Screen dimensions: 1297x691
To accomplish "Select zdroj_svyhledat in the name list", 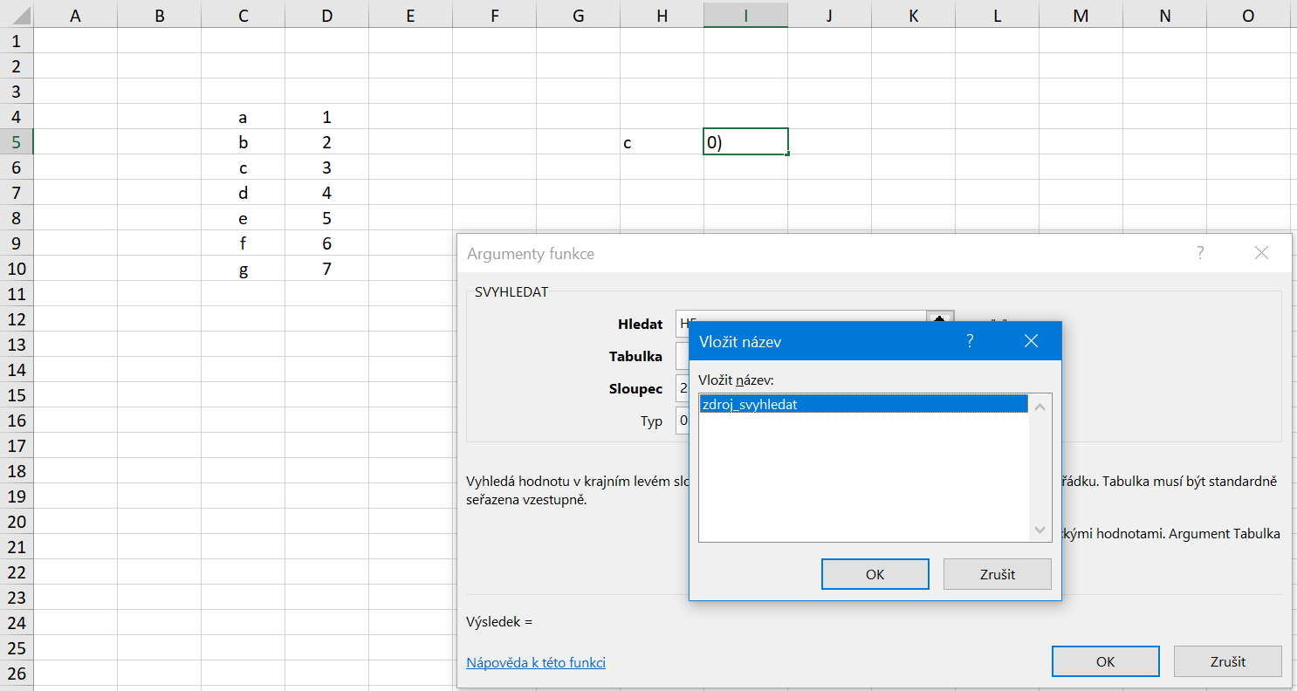I will click(x=863, y=405).
